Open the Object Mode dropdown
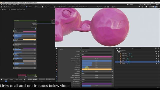Screen dimensions: 160x90 click(x=63, y=7)
